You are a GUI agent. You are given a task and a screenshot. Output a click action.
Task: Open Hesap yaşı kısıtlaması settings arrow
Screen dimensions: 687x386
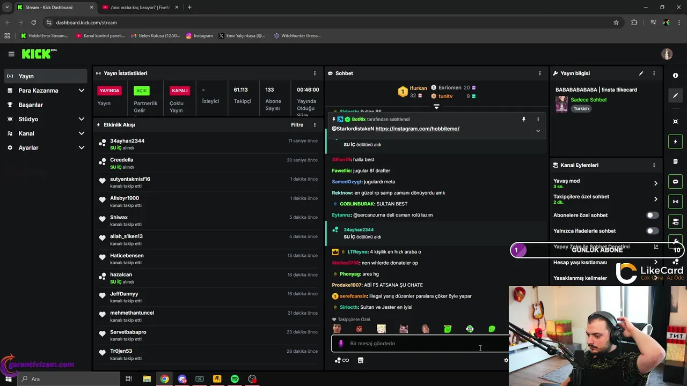pos(655,262)
